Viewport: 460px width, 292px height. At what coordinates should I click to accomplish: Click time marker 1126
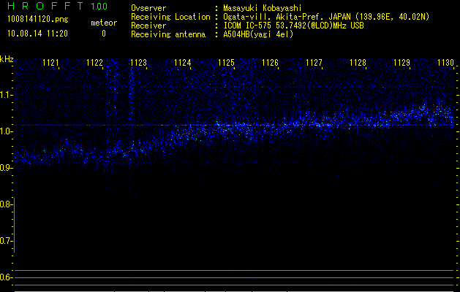tap(270, 63)
